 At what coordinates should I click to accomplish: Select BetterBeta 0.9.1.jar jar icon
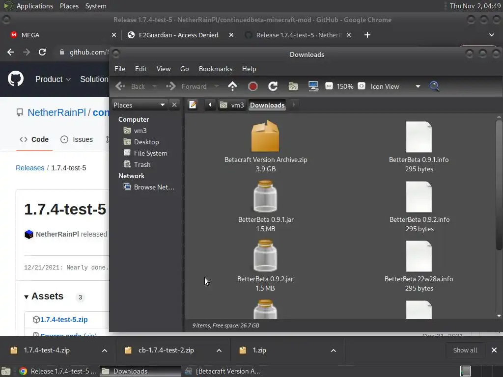click(x=265, y=196)
